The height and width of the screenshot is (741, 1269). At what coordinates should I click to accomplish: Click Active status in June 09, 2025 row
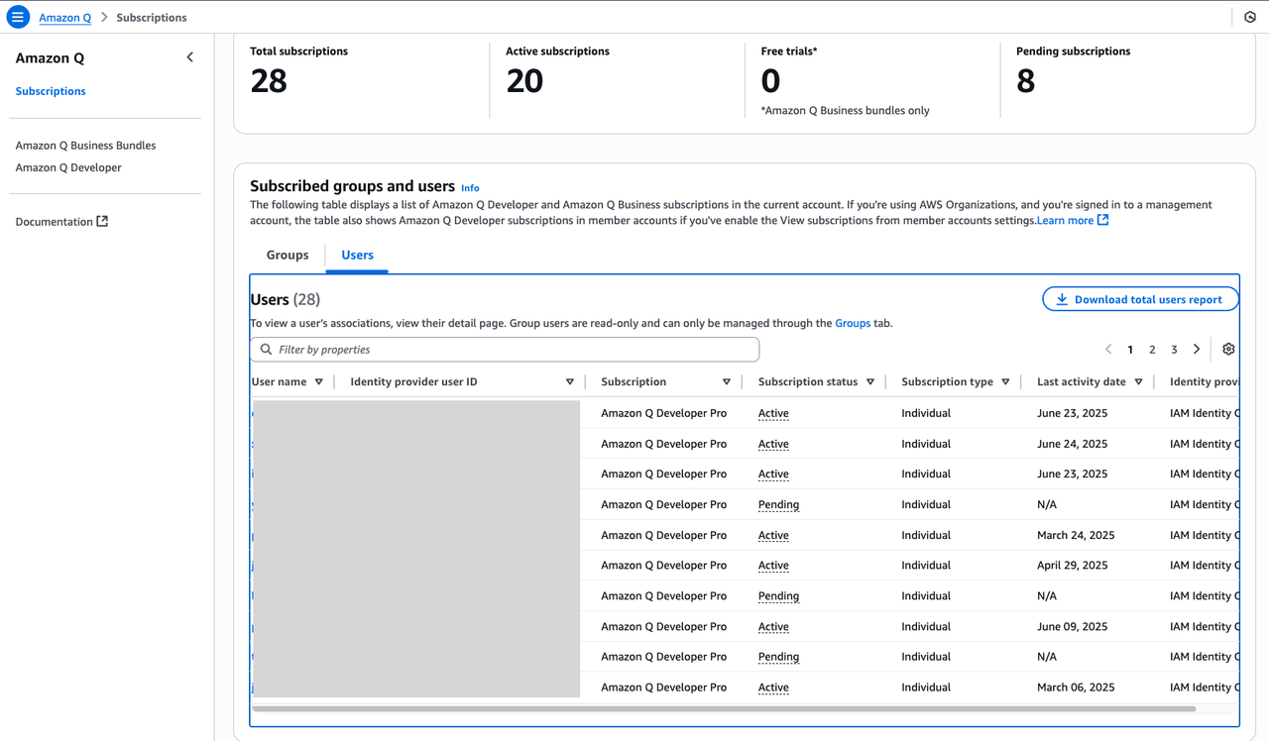coord(773,626)
